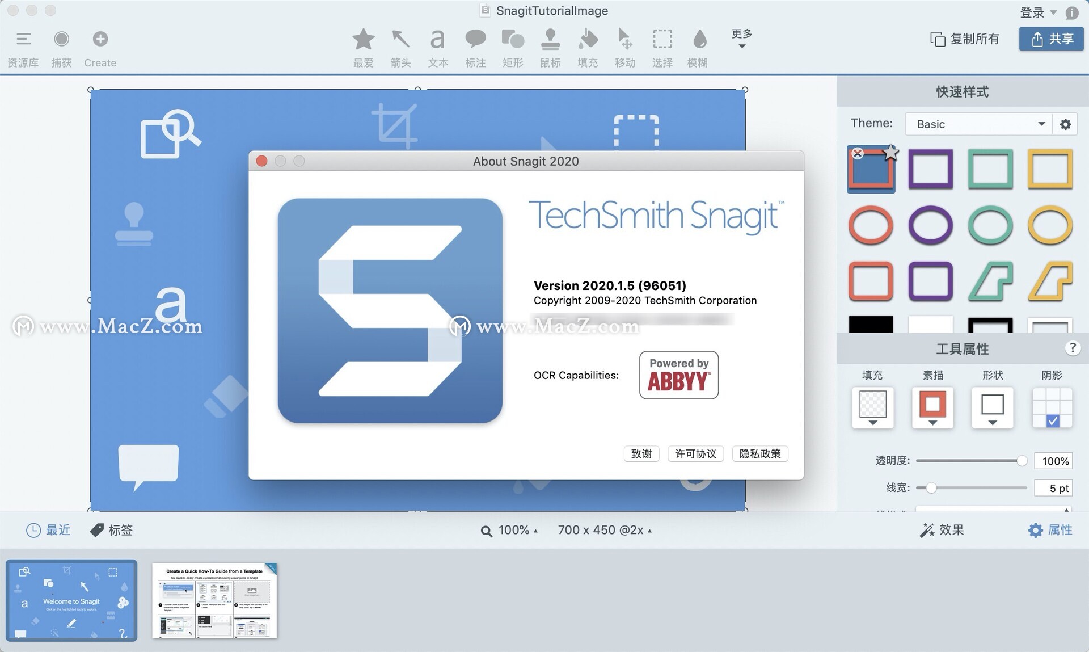The width and height of the screenshot is (1089, 652).
Task: Select the 填充 fill tool
Action: coord(588,49)
